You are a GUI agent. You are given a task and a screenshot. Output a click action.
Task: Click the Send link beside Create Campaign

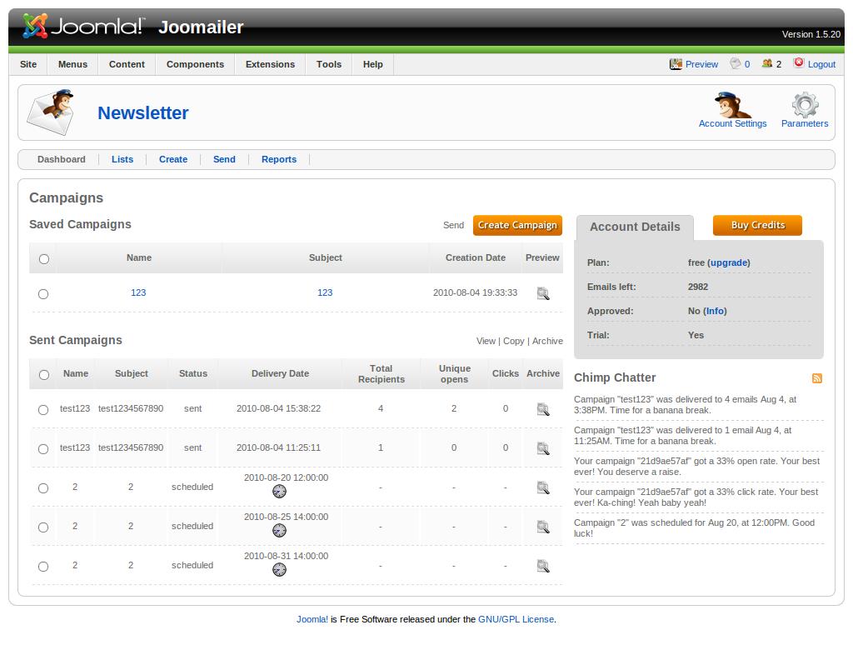(x=453, y=225)
